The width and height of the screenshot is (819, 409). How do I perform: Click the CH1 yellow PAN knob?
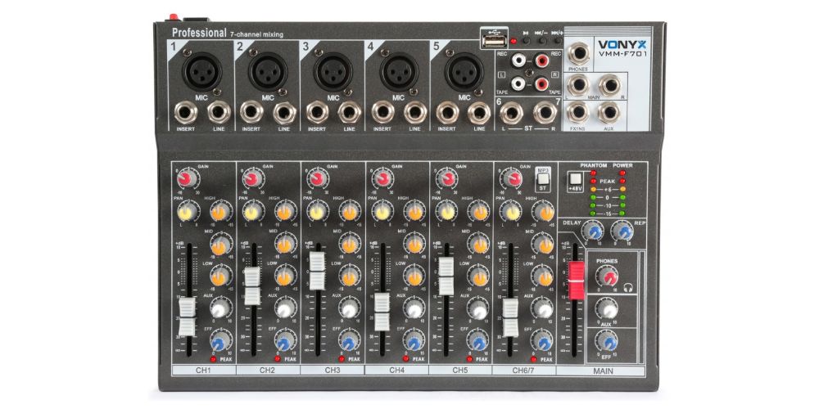188,211
